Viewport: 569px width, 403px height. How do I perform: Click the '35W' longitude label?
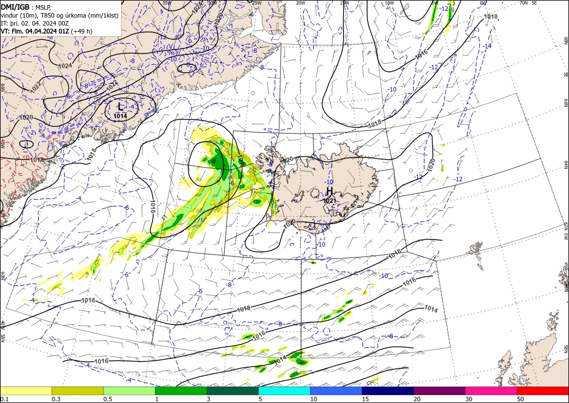click(167, 3)
